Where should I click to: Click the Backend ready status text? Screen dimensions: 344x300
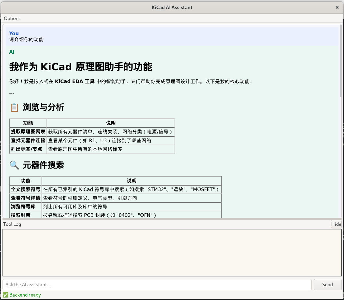(25, 295)
